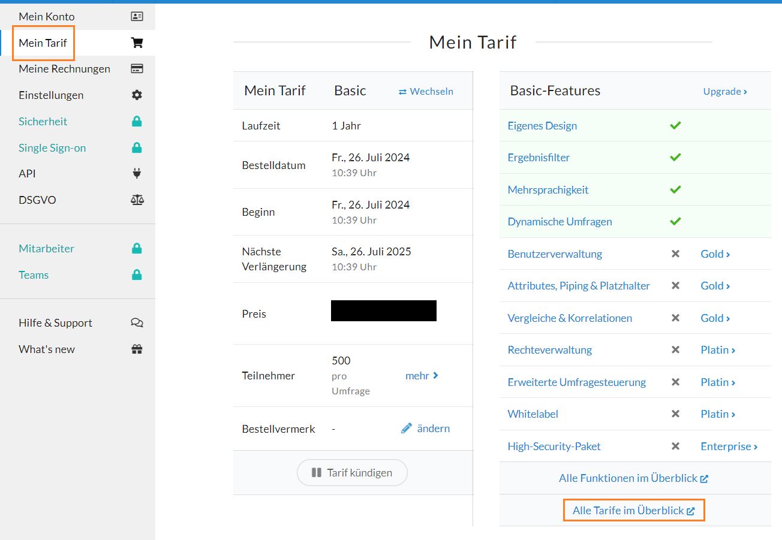
Task: Click the scales icon next to DSGVO
Action: point(137,200)
